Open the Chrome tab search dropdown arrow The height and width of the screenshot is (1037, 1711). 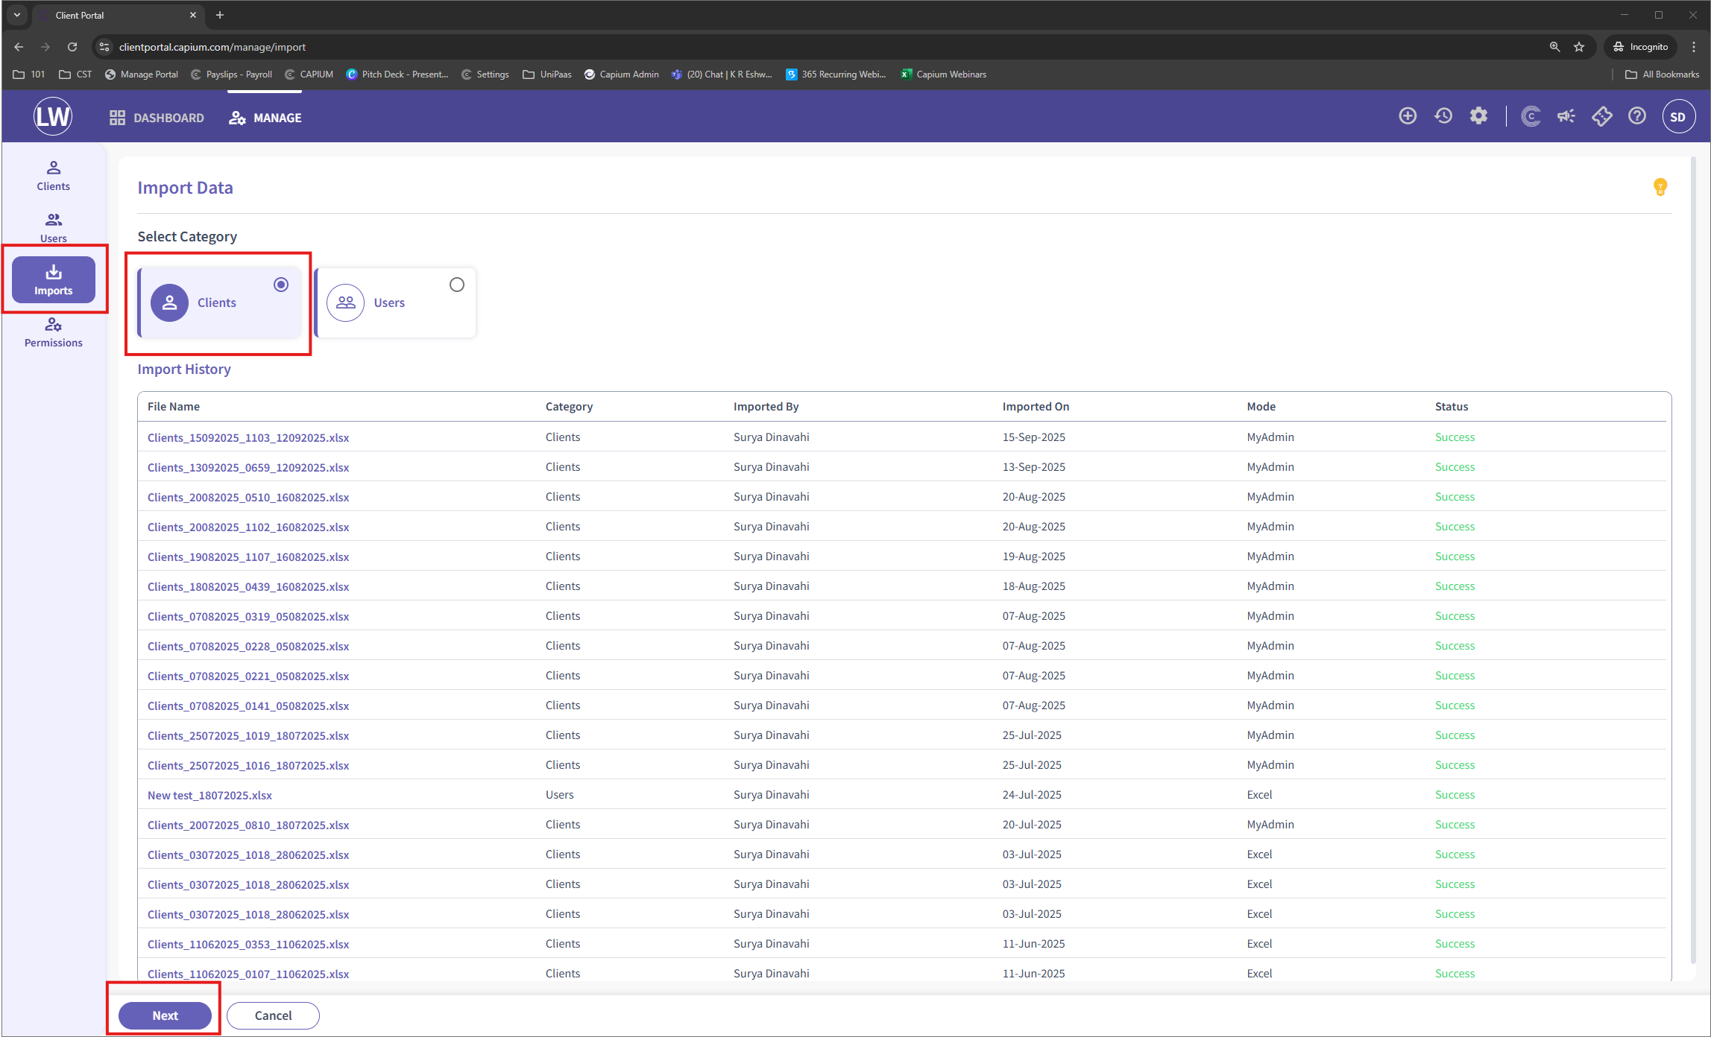pos(16,15)
